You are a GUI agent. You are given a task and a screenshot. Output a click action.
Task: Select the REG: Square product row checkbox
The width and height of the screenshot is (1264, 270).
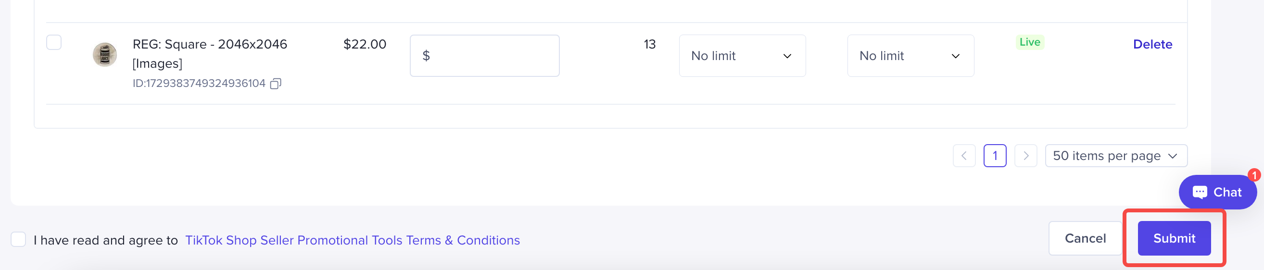54,43
